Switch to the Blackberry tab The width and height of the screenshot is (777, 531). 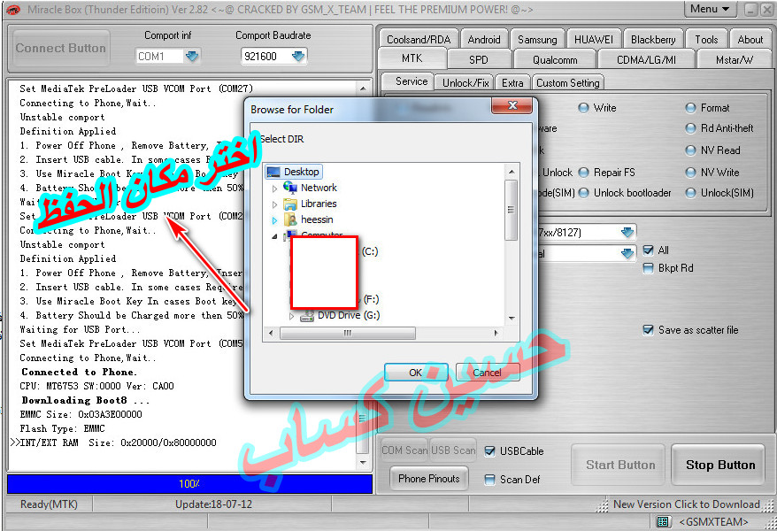[653, 39]
